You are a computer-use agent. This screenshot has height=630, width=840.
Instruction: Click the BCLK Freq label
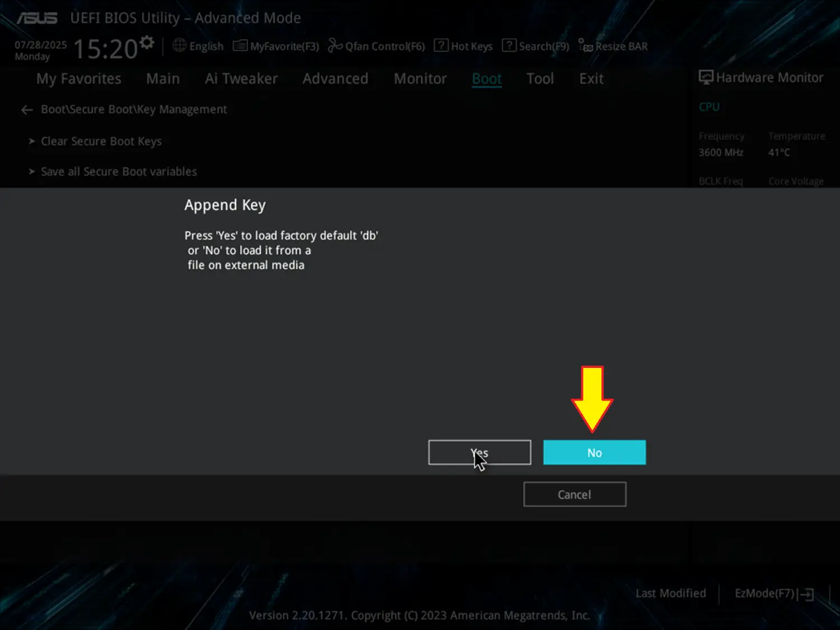point(721,181)
